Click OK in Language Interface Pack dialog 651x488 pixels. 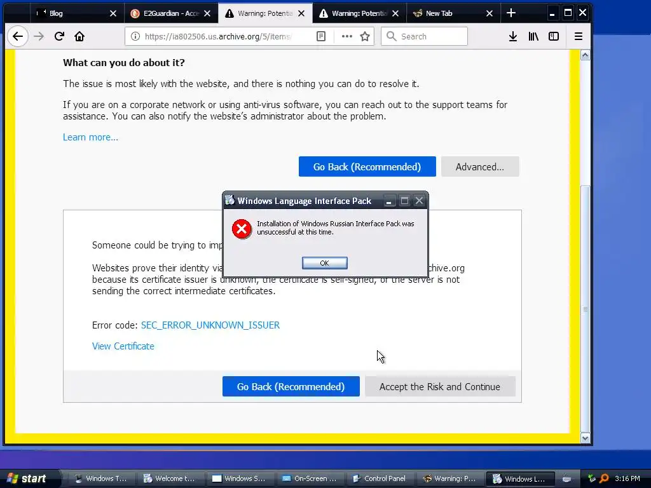[325, 263]
